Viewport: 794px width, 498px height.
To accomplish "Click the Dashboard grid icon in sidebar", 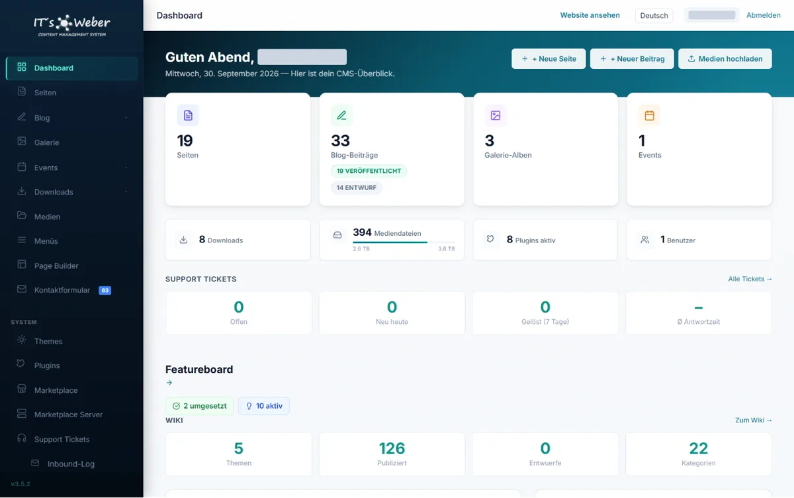I will tap(22, 67).
